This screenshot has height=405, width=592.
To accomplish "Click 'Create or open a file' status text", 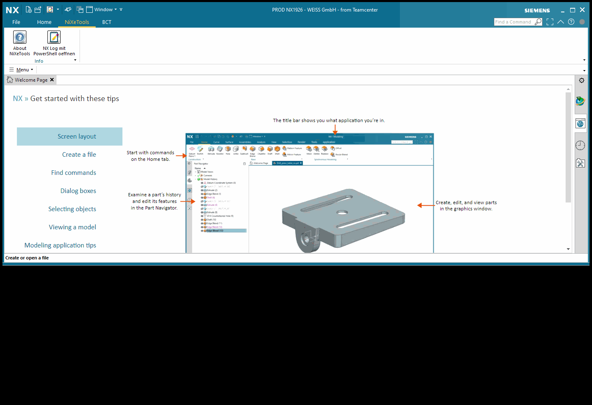I will pos(27,258).
